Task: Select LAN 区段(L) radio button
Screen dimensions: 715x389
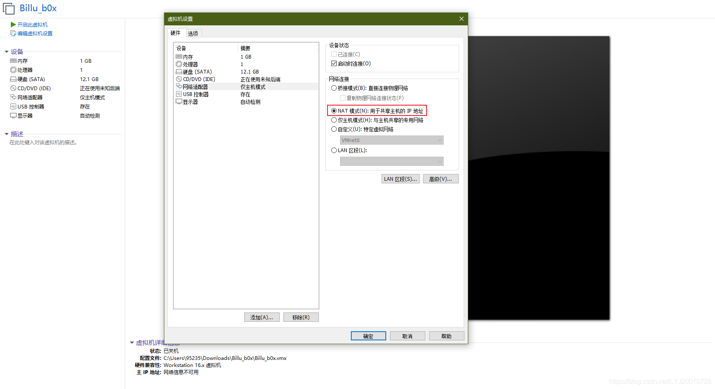Action: point(334,150)
